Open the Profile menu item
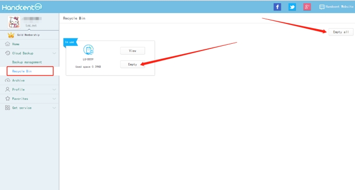The image size is (355, 190). pyautogui.click(x=18, y=90)
